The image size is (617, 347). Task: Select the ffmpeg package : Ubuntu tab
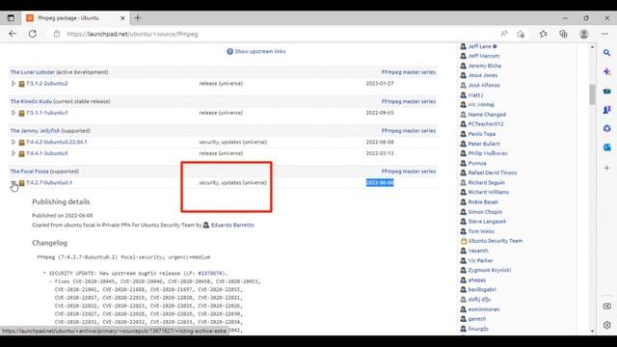75,18
